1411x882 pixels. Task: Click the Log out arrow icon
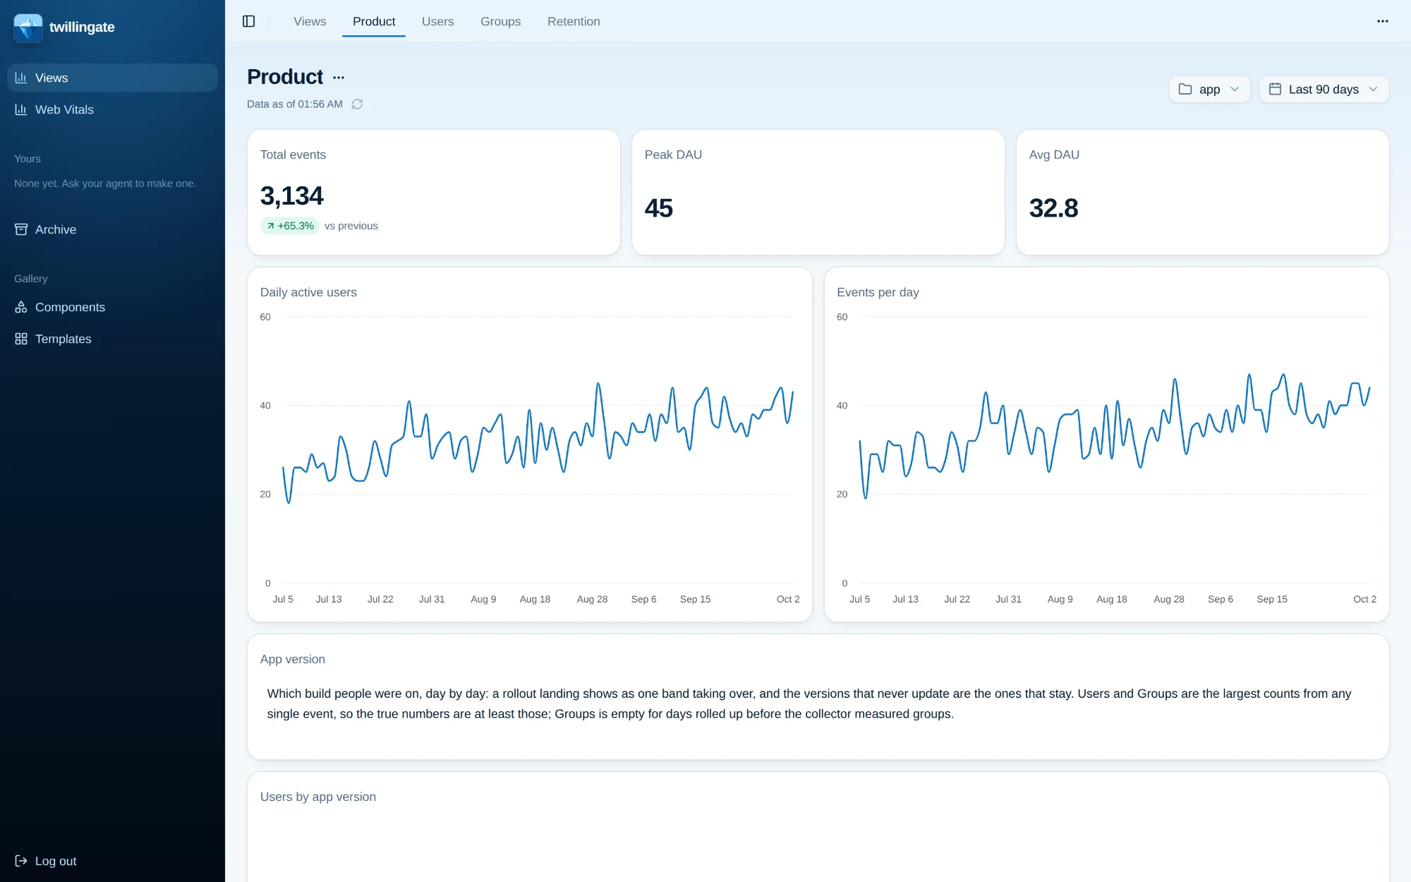pos(21,861)
